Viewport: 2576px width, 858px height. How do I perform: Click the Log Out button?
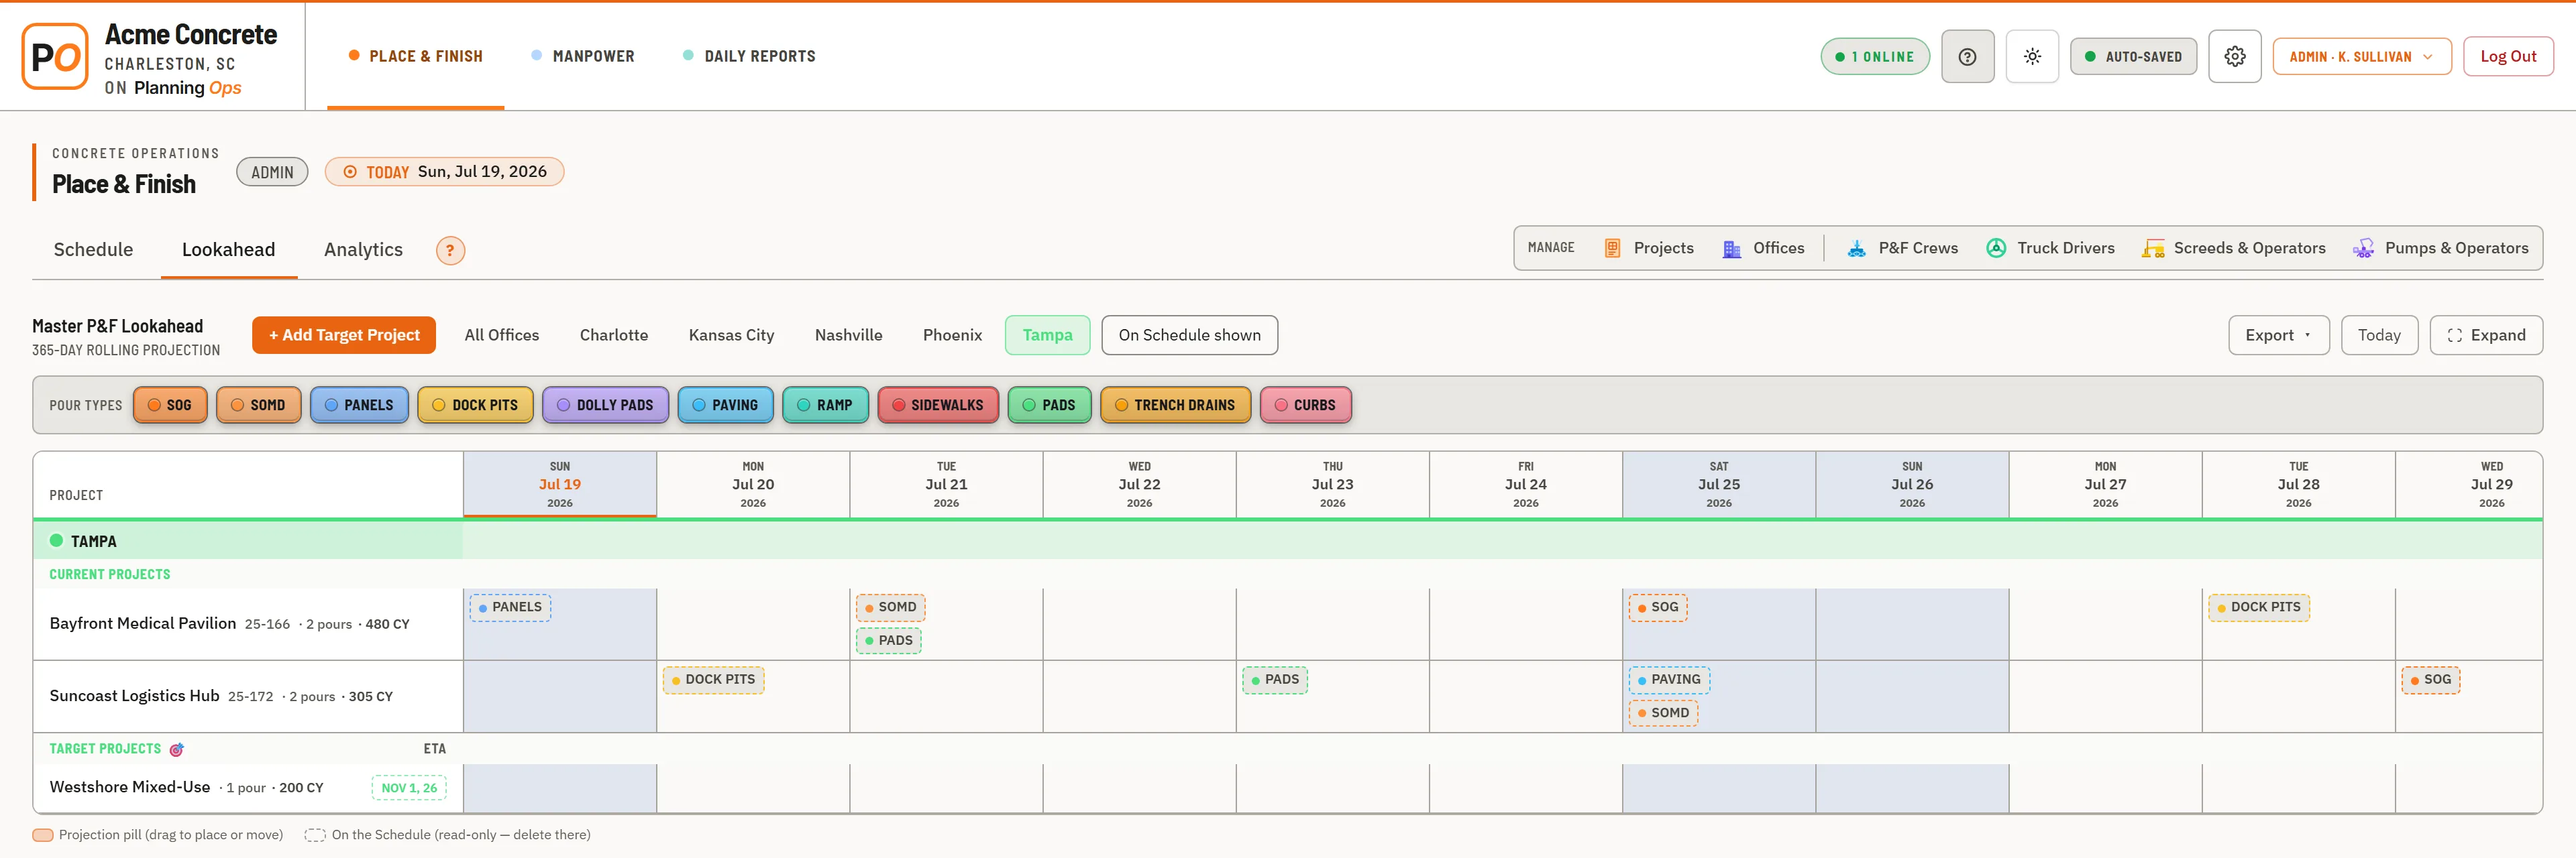(2507, 57)
